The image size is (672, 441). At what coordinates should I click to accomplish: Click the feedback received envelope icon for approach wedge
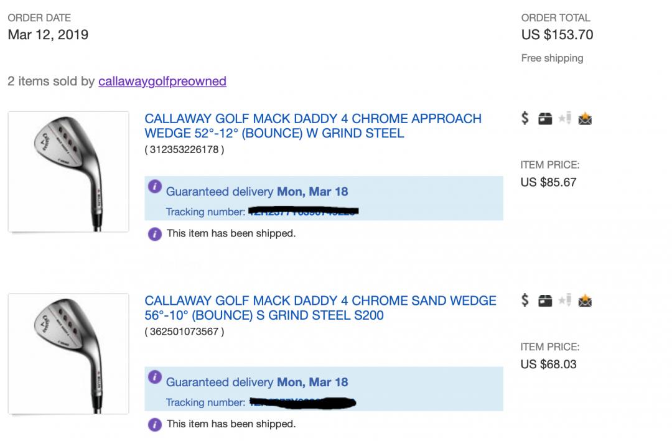(x=584, y=119)
